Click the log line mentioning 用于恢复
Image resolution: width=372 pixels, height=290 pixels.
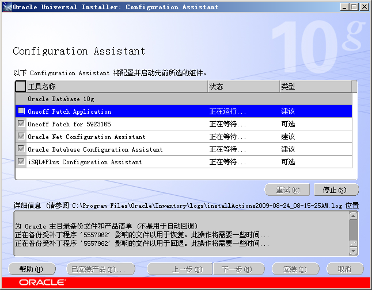pyautogui.click(x=142, y=235)
